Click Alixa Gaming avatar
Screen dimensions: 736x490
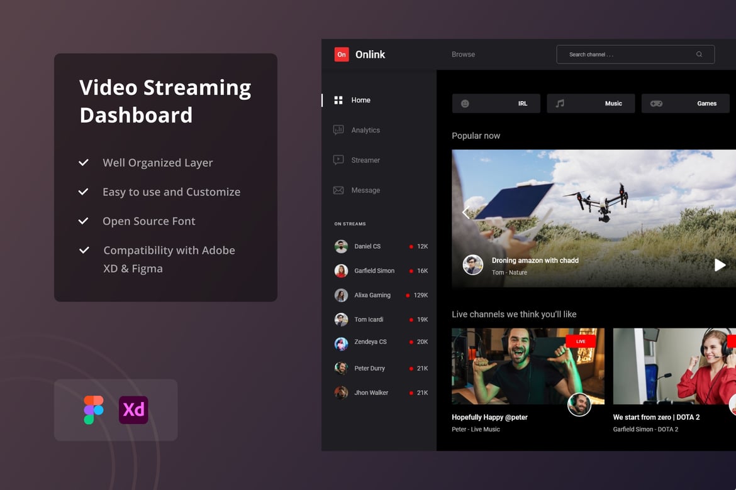[341, 295]
